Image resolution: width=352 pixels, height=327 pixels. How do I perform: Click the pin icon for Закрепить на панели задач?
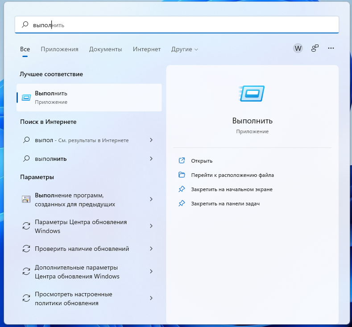tap(182, 204)
